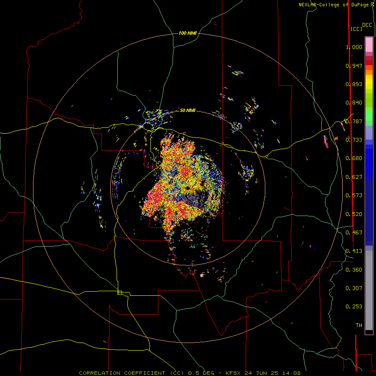Click the 0.947 legend value
This screenshot has width=376, height=376.
pyautogui.click(x=354, y=66)
